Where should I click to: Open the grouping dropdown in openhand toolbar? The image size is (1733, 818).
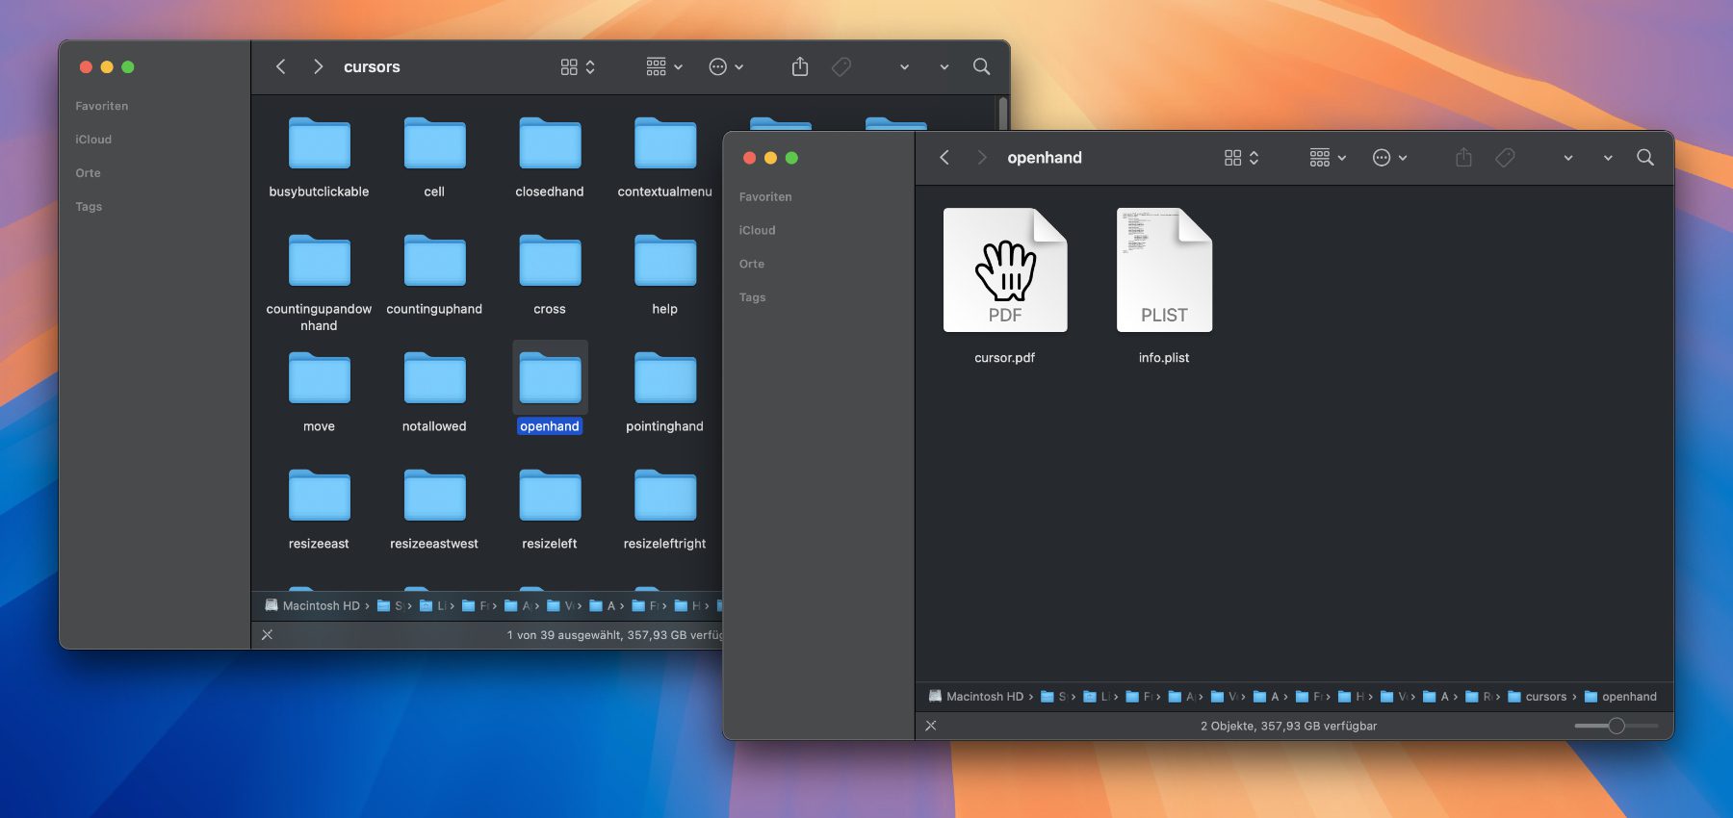click(x=1327, y=158)
